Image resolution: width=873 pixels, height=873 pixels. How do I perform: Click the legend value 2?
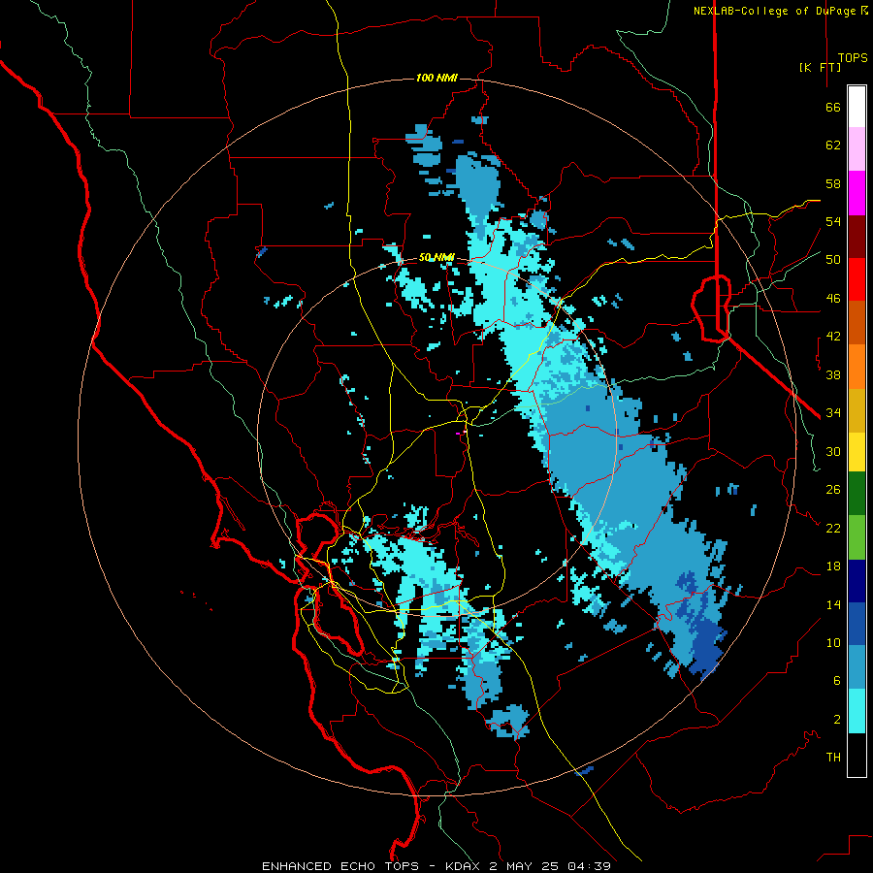click(x=836, y=720)
